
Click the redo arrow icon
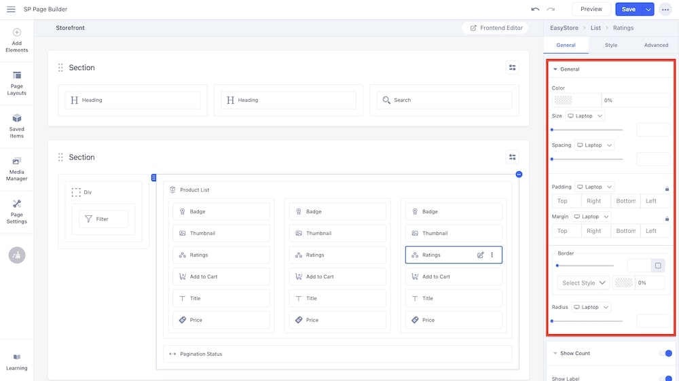pyautogui.click(x=551, y=10)
